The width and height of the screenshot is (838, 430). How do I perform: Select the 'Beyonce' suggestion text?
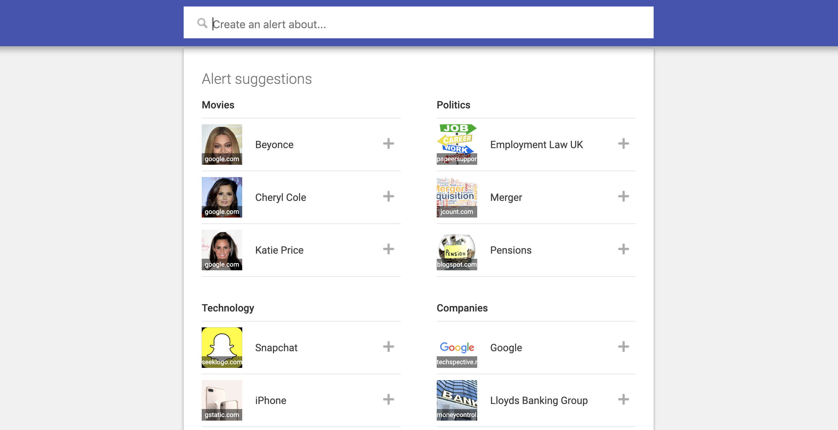pyautogui.click(x=274, y=145)
